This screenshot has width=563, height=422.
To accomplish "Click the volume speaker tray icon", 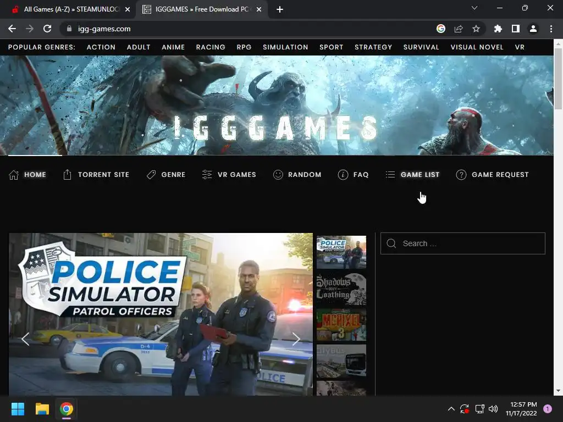I will pyautogui.click(x=493, y=409).
